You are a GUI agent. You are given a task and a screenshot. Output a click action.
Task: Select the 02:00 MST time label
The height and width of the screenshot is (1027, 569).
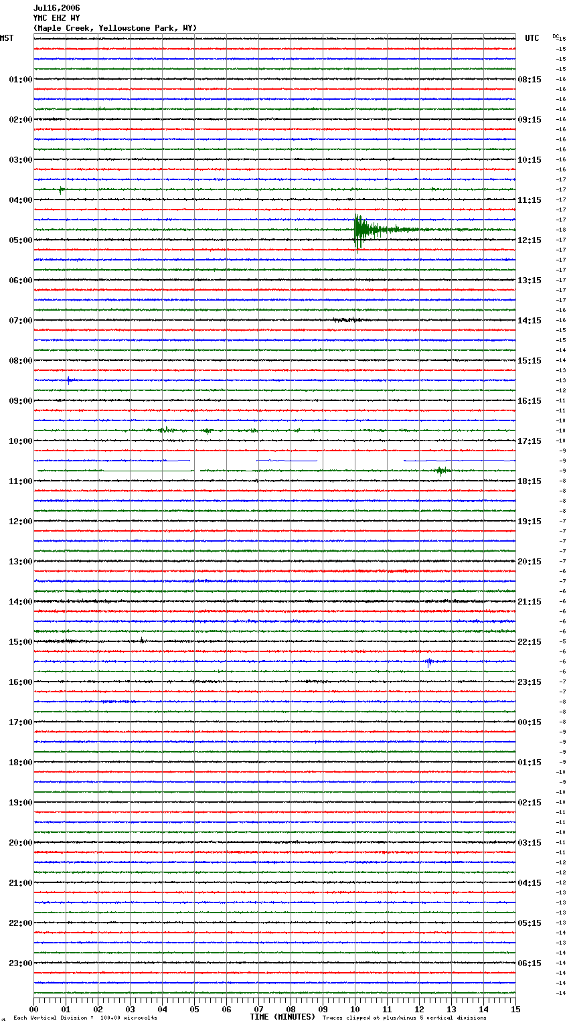pyautogui.click(x=21, y=120)
